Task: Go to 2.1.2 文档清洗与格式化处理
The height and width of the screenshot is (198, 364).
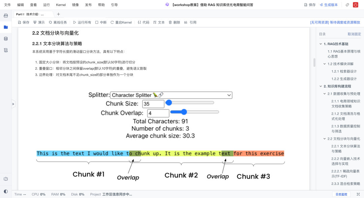Action: coord(346,116)
